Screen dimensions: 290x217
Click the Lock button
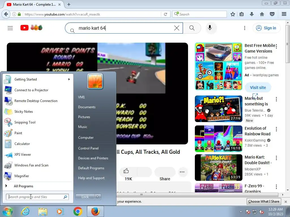(85, 197)
